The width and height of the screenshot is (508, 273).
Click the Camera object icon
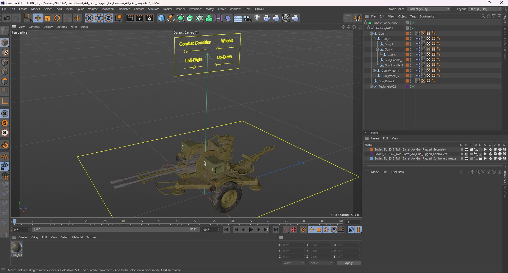[x=248, y=18]
